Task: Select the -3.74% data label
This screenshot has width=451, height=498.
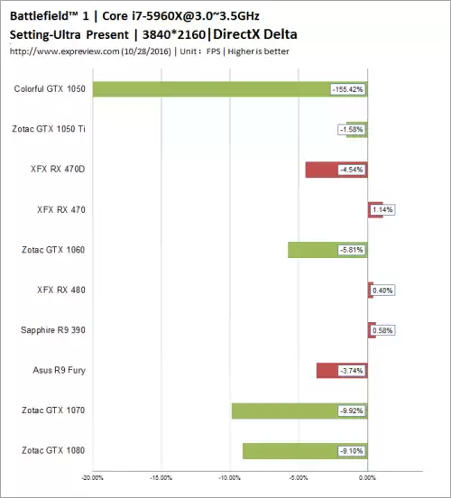Action: pos(351,371)
